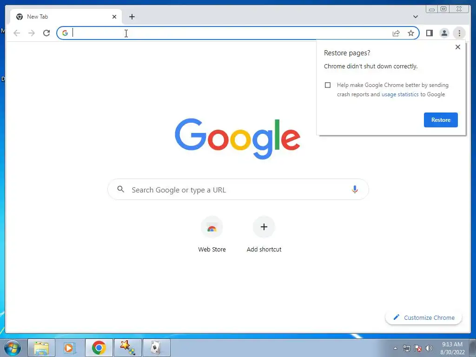Click the volume speaker tray icon

click(x=429, y=348)
